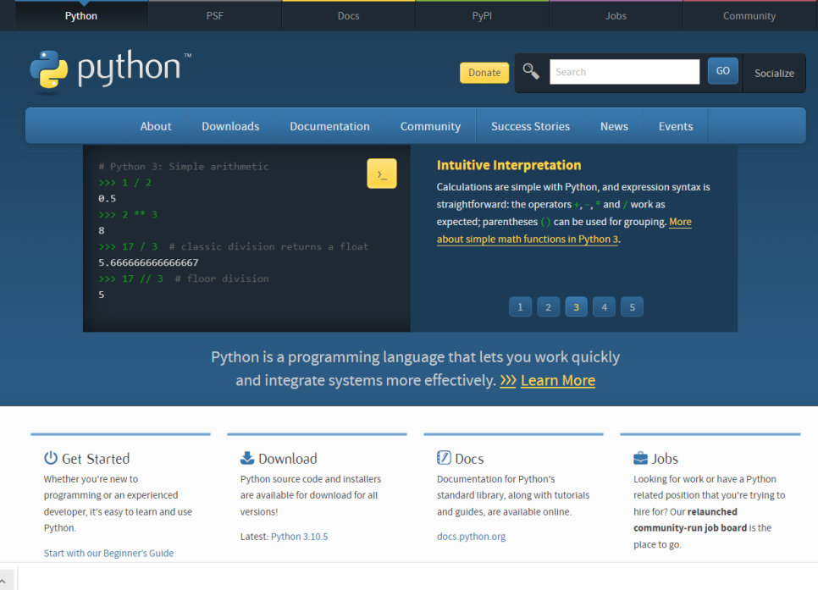Click the '5.666666666666667' output line
Screen dimensions: 818x590
[x=148, y=262]
